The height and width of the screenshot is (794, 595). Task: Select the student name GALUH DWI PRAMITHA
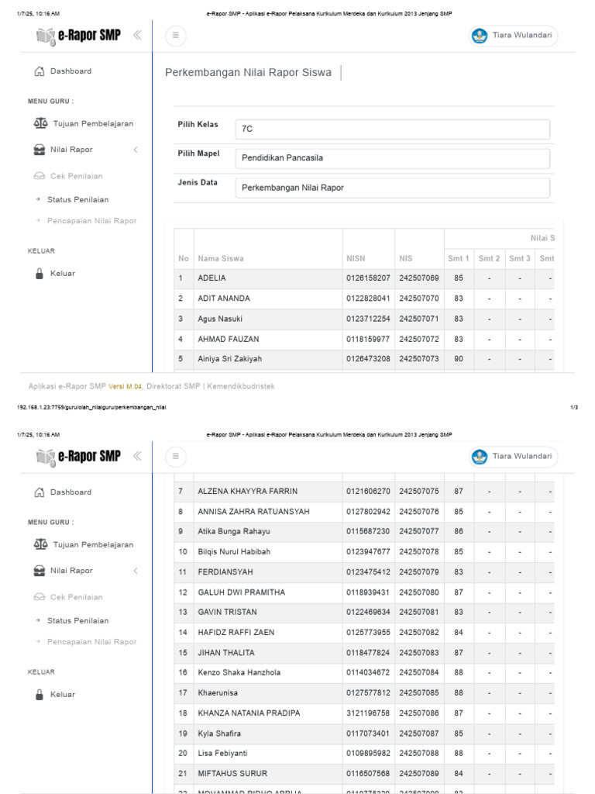pos(242,592)
